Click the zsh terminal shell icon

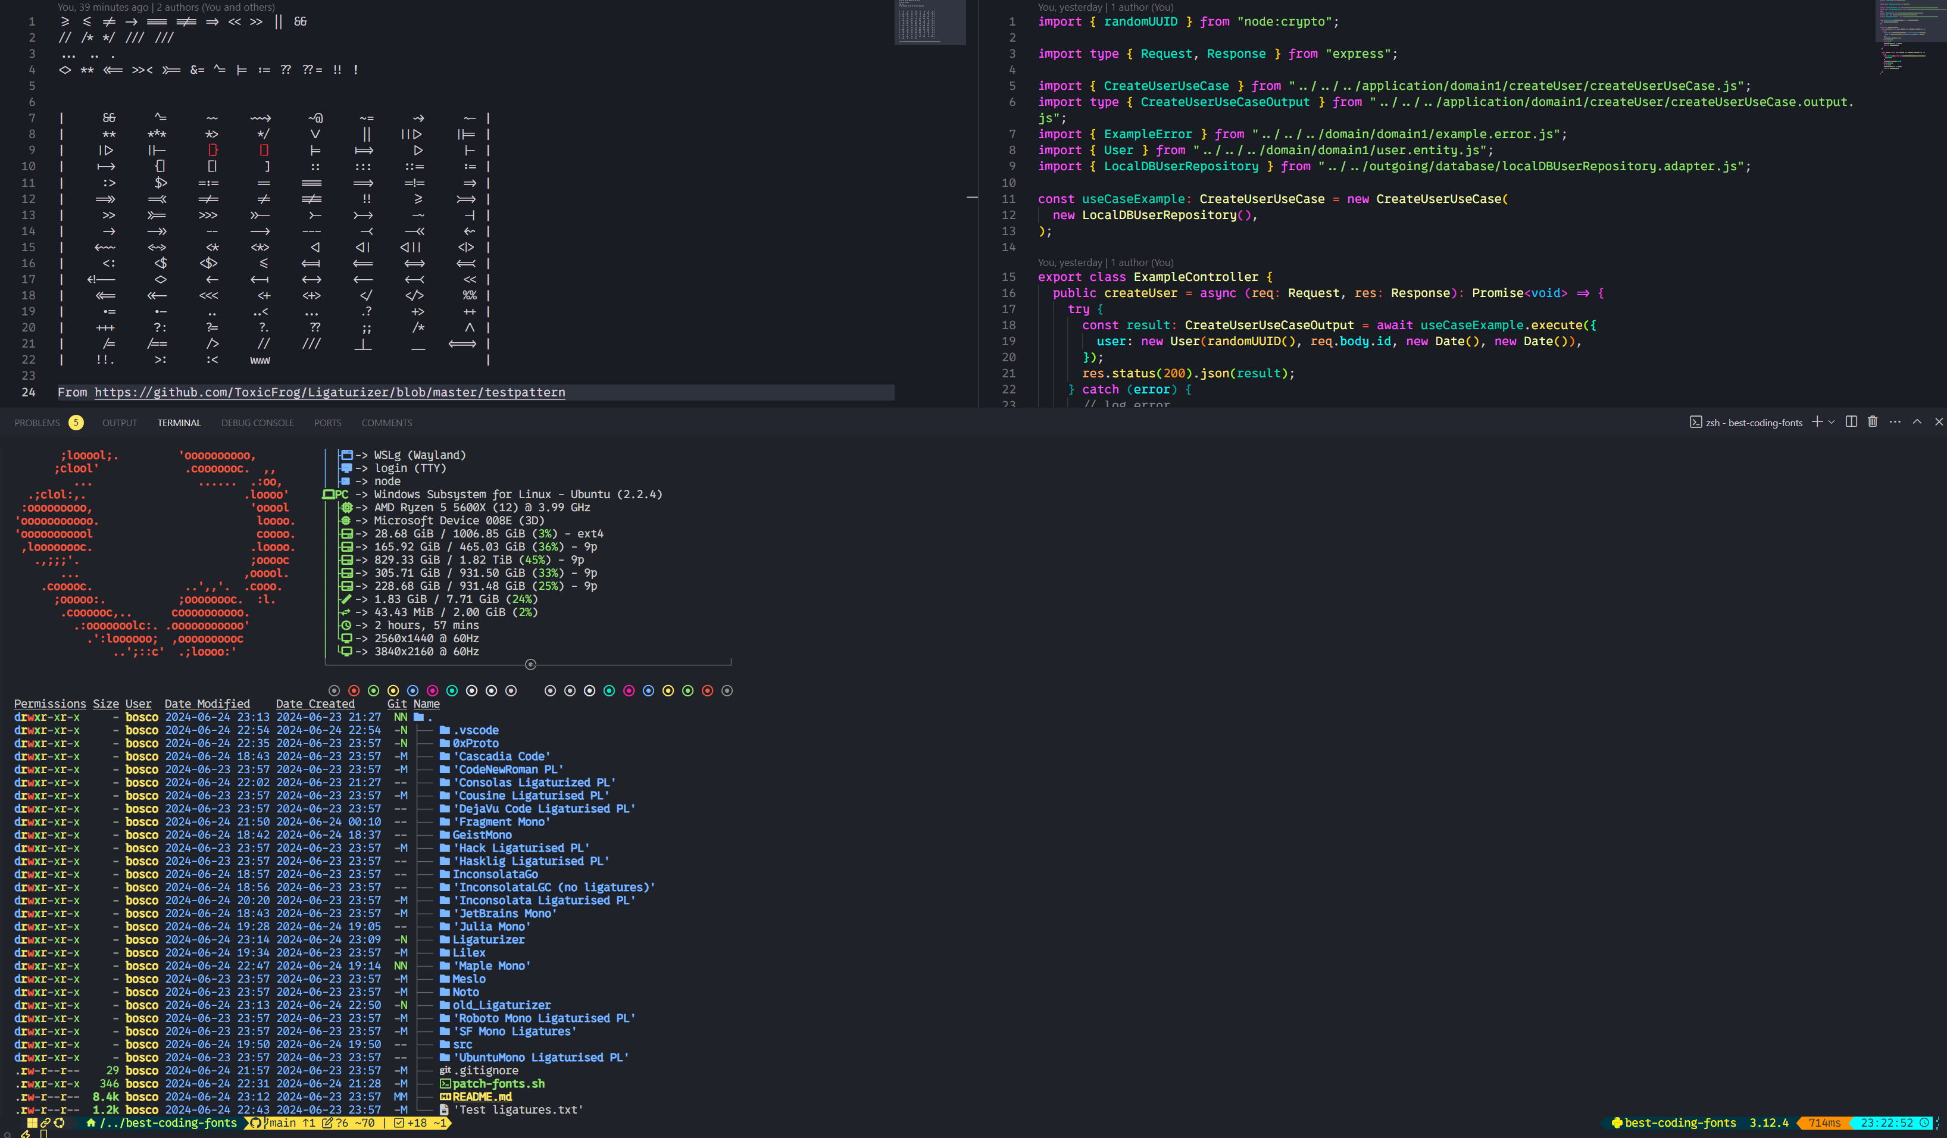coord(1696,423)
